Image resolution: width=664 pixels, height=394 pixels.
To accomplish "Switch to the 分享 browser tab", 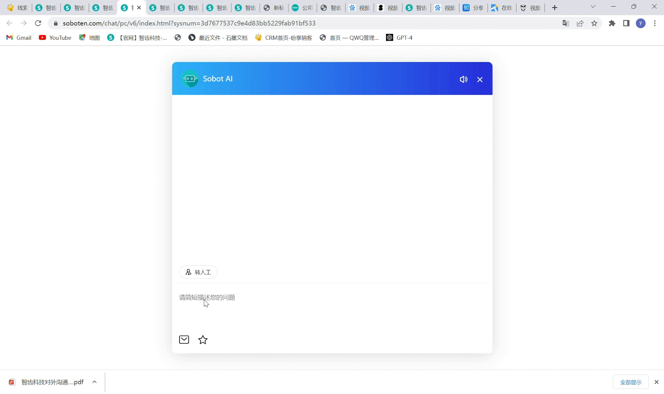I will pos(473,8).
